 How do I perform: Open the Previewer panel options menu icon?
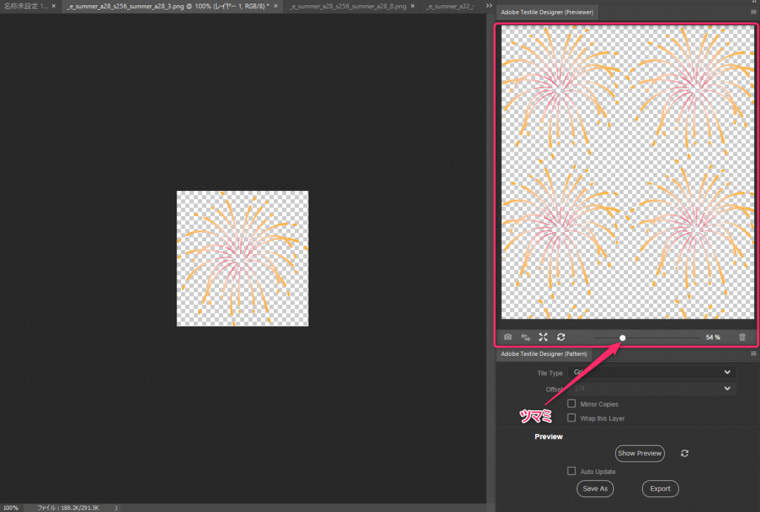tap(753, 13)
